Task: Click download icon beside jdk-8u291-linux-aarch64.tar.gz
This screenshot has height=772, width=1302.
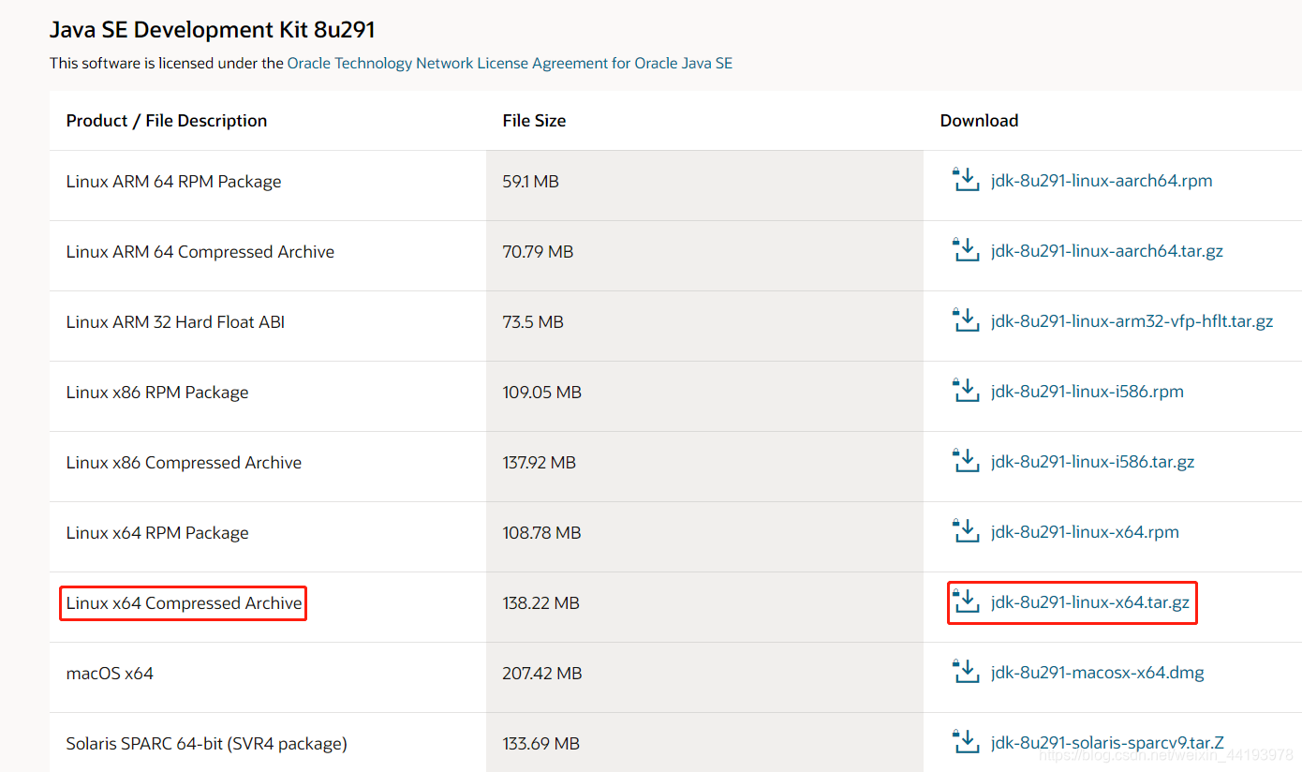Action: pyautogui.click(x=966, y=249)
